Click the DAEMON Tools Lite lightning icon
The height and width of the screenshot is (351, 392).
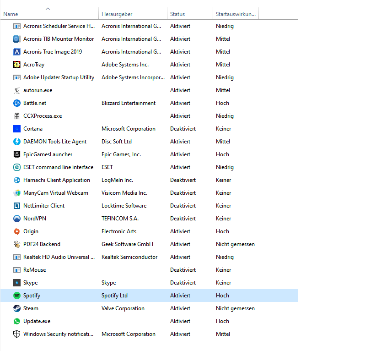pyautogui.click(x=17, y=142)
